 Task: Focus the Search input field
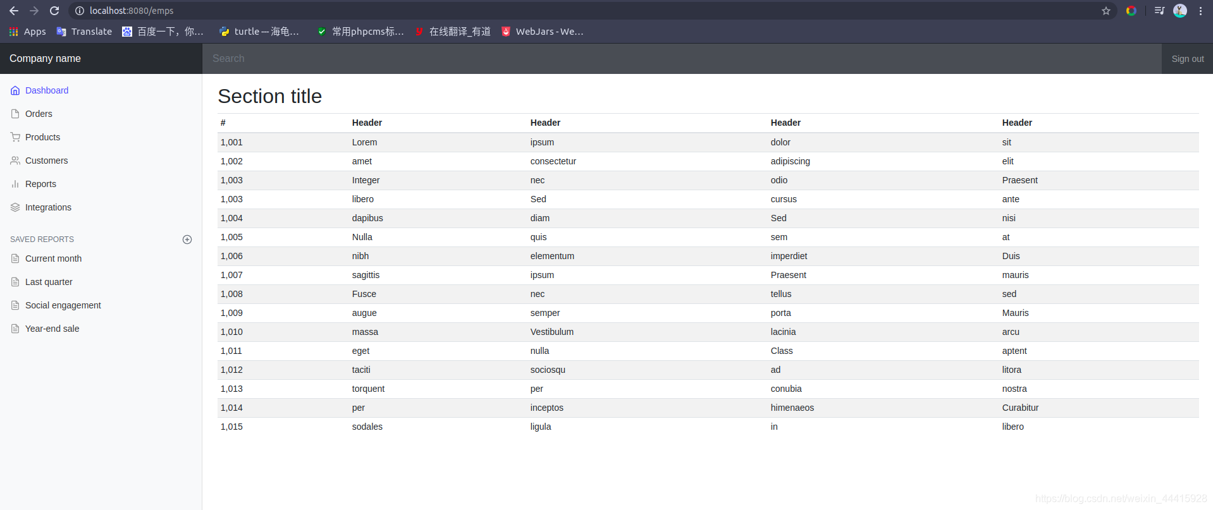tap(682, 59)
